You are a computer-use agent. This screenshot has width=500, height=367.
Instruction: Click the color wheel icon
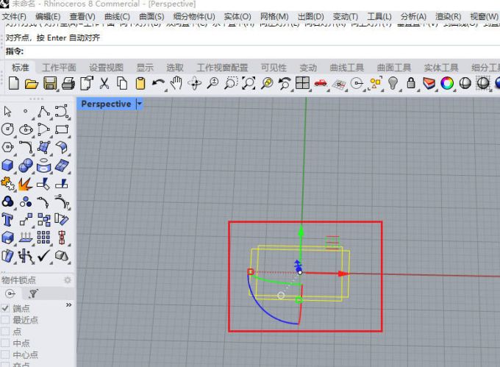(446, 84)
